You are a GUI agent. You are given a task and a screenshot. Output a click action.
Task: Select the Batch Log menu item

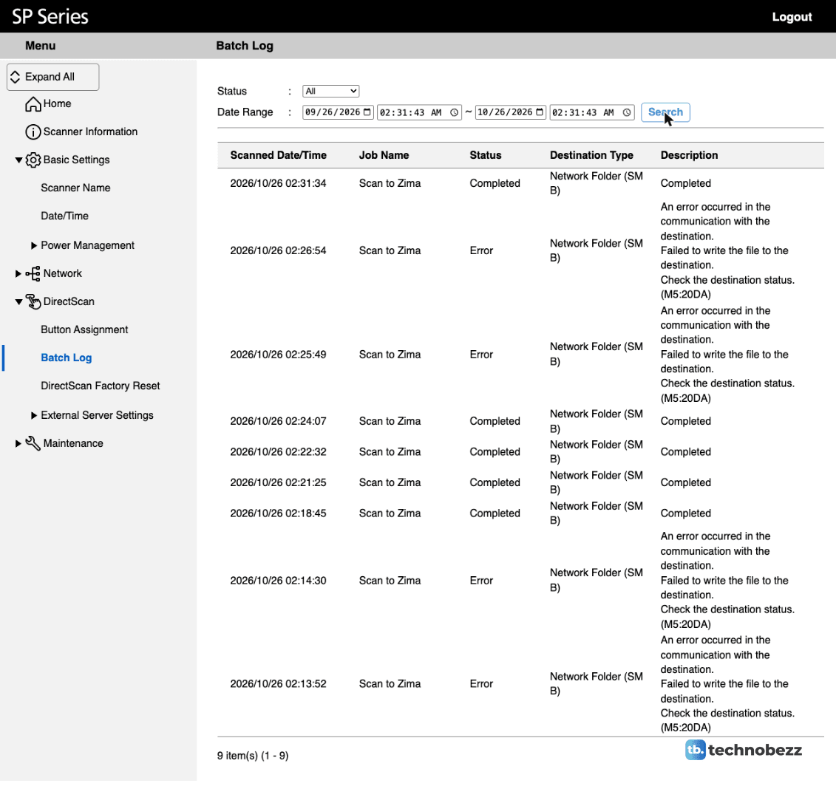pos(66,358)
